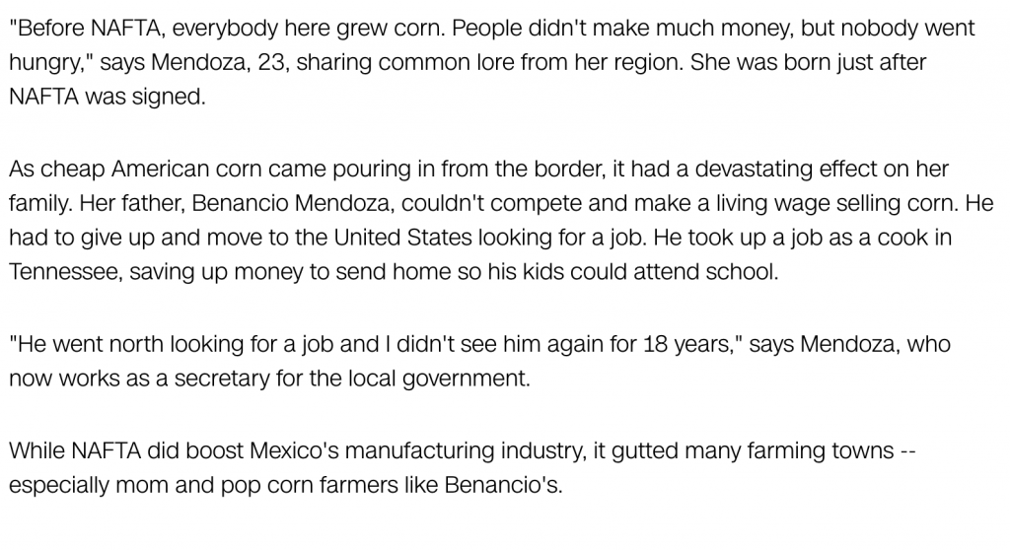Click the word "Mexico's" in last paragraph
This screenshot has width=1010, height=551.
pyautogui.click(x=294, y=450)
